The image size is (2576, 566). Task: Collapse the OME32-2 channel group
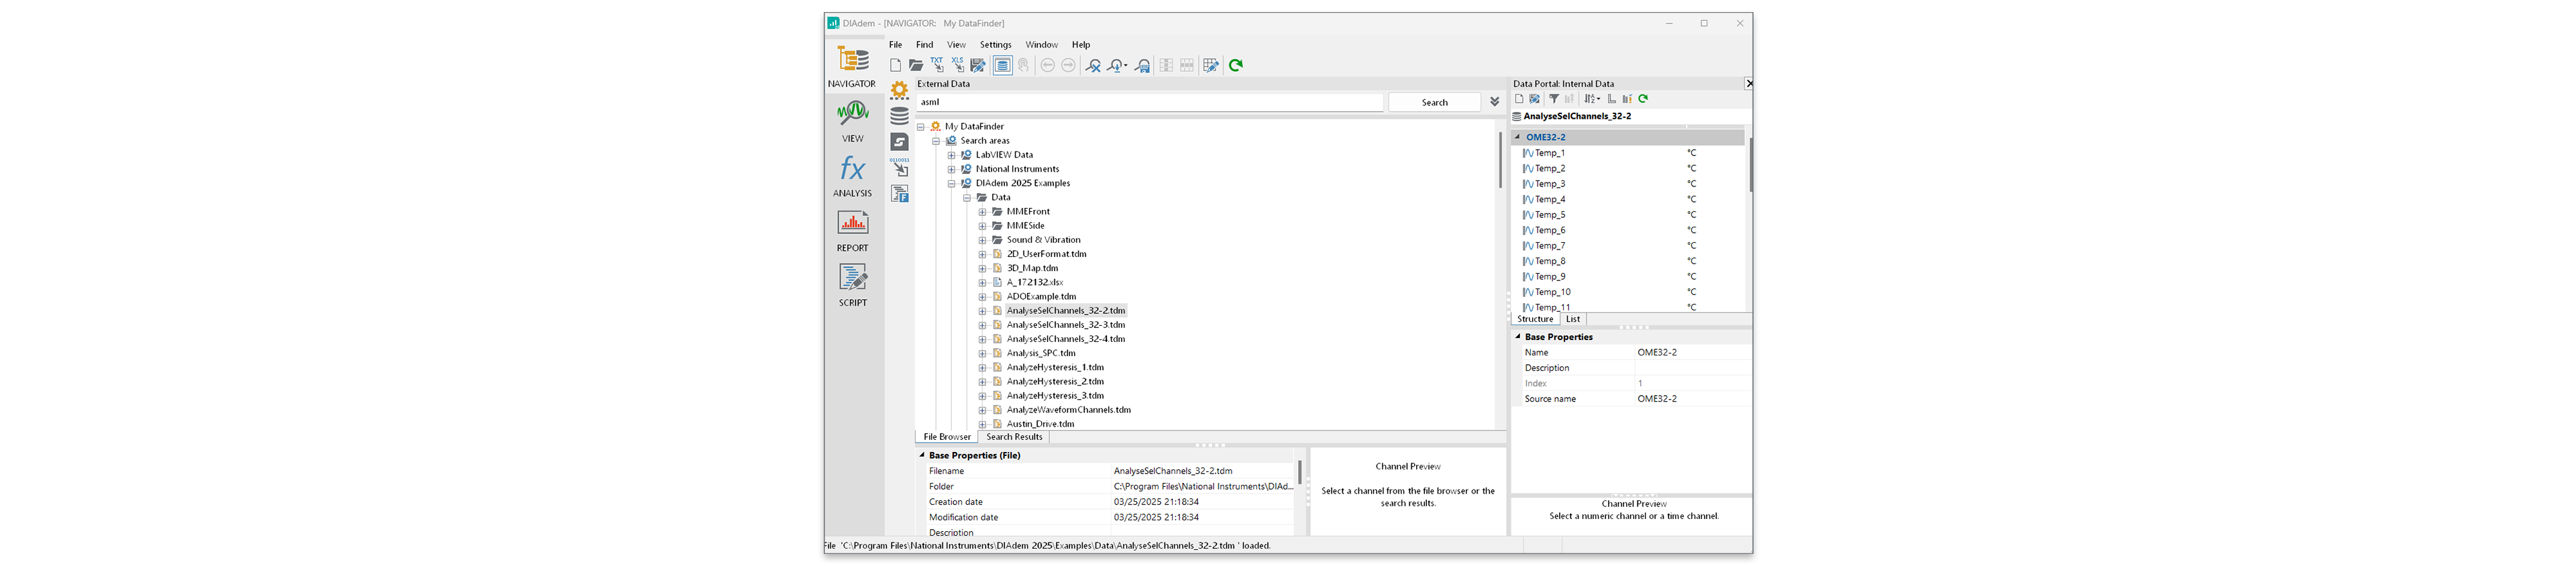coord(1517,137)
